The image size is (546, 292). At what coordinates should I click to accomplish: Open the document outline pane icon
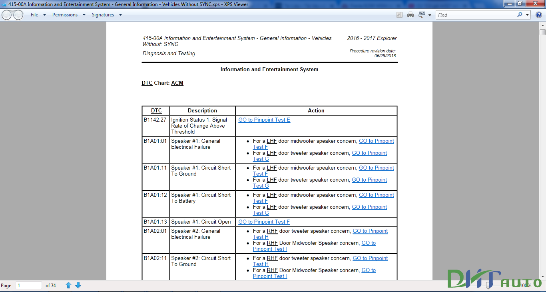(x=399, y=15)
